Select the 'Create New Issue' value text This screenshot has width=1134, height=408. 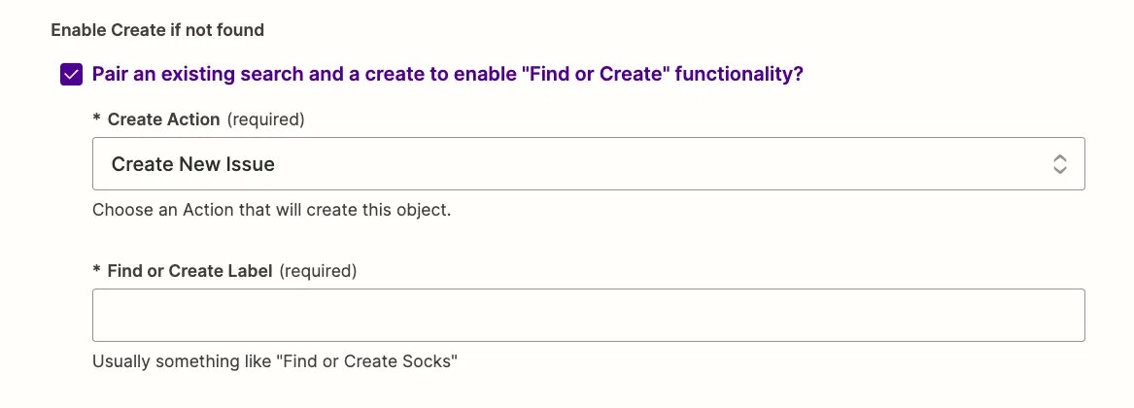[x=193, y=164]
